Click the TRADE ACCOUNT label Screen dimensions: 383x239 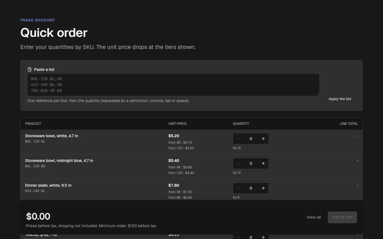(37, 20)
